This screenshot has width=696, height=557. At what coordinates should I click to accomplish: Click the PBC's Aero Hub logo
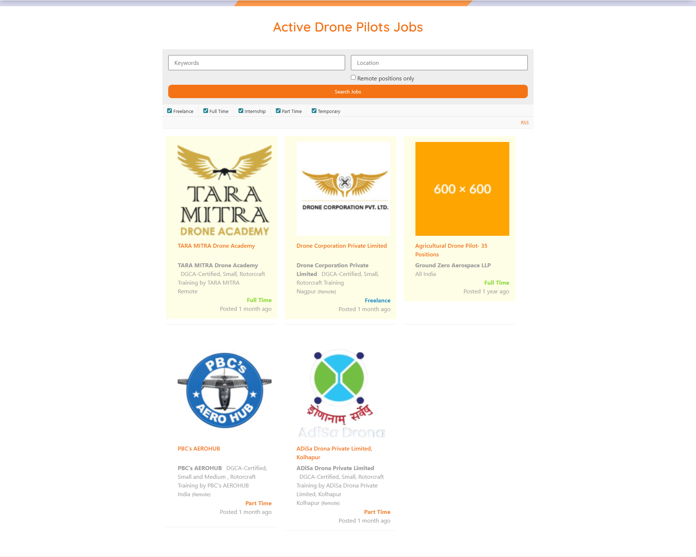[224, 391]
